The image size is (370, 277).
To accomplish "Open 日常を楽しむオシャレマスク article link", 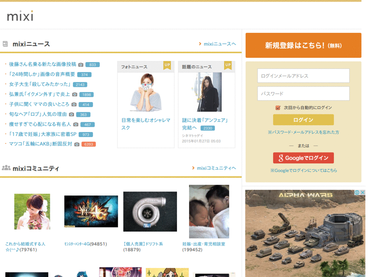I will [x=146, y=124].
